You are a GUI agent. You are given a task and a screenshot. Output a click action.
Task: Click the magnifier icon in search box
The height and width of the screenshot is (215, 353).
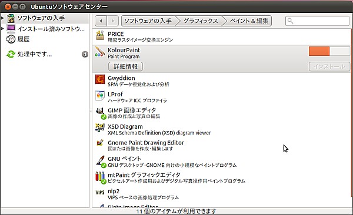291,21
